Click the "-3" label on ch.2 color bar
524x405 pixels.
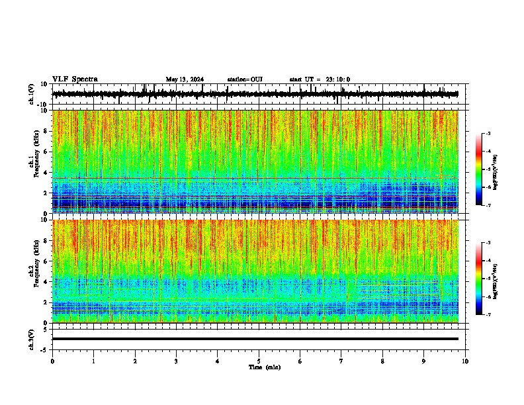488,243
